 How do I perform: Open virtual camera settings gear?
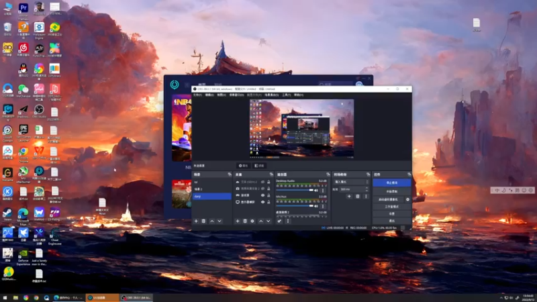tap(407, 199)
